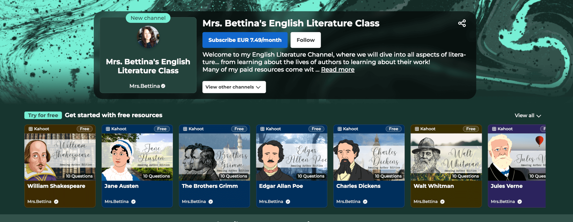573x222 pixels.
Task: Open the Jules Verne kahoot thumbnail
Action: 517,157
